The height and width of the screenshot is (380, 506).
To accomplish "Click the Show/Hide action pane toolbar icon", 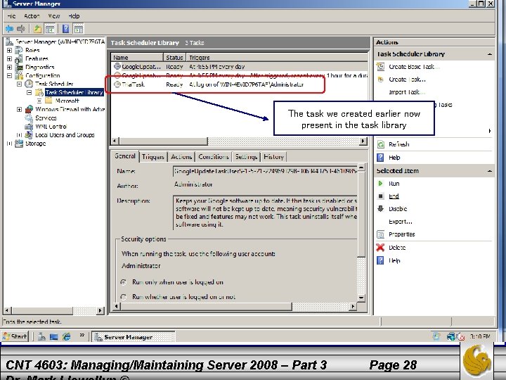I will tap(79, 29).
